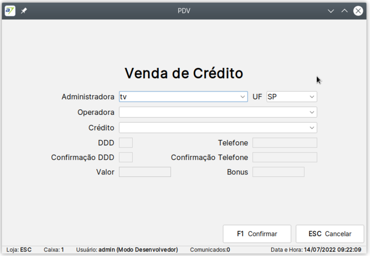Select the Confirmação Telefone field
This screenshot has width=370, height=256.
coord(285,157)
